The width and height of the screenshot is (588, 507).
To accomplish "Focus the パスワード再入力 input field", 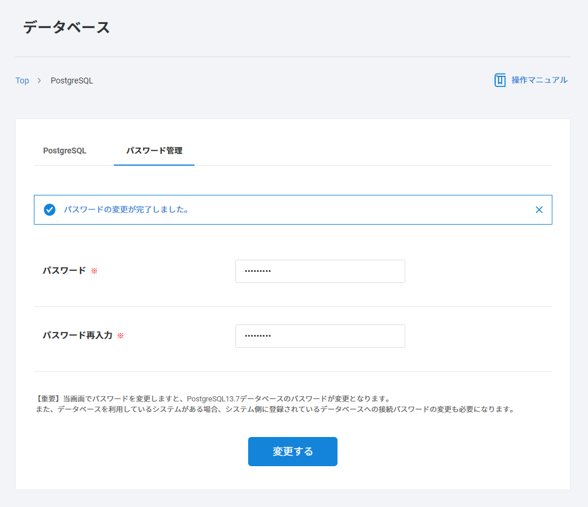I will 320,336.
